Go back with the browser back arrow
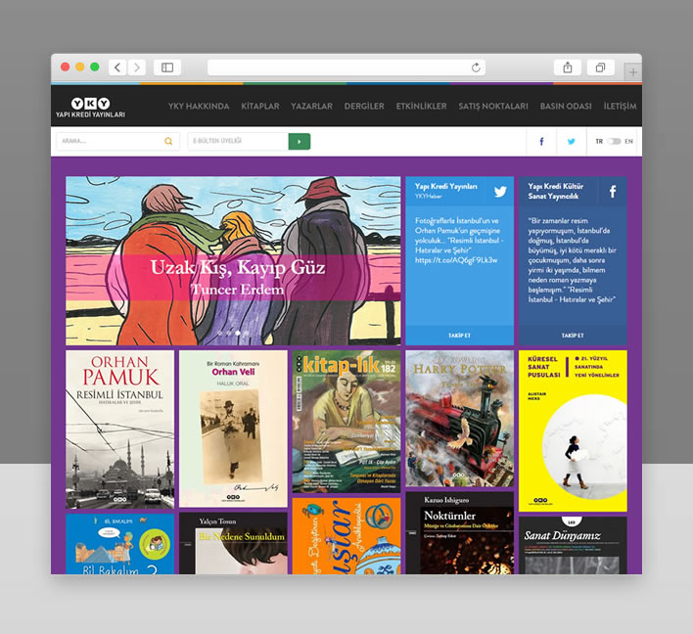The width and height of the screenshot is (693, 634). [117, 68]
